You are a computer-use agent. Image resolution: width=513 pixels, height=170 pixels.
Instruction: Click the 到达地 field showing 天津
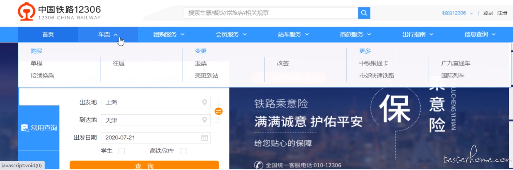click(x=155, y=120)
